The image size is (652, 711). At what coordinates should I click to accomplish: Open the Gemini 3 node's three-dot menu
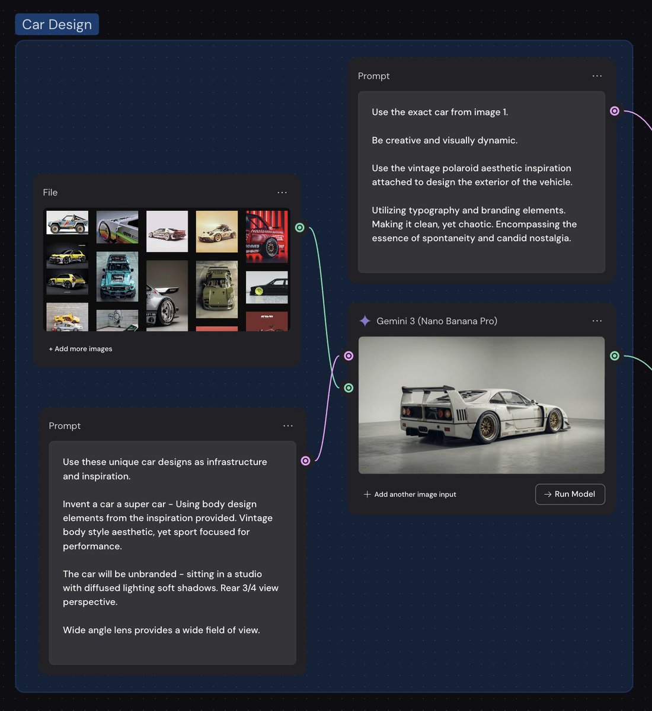[x=597, y=321]
